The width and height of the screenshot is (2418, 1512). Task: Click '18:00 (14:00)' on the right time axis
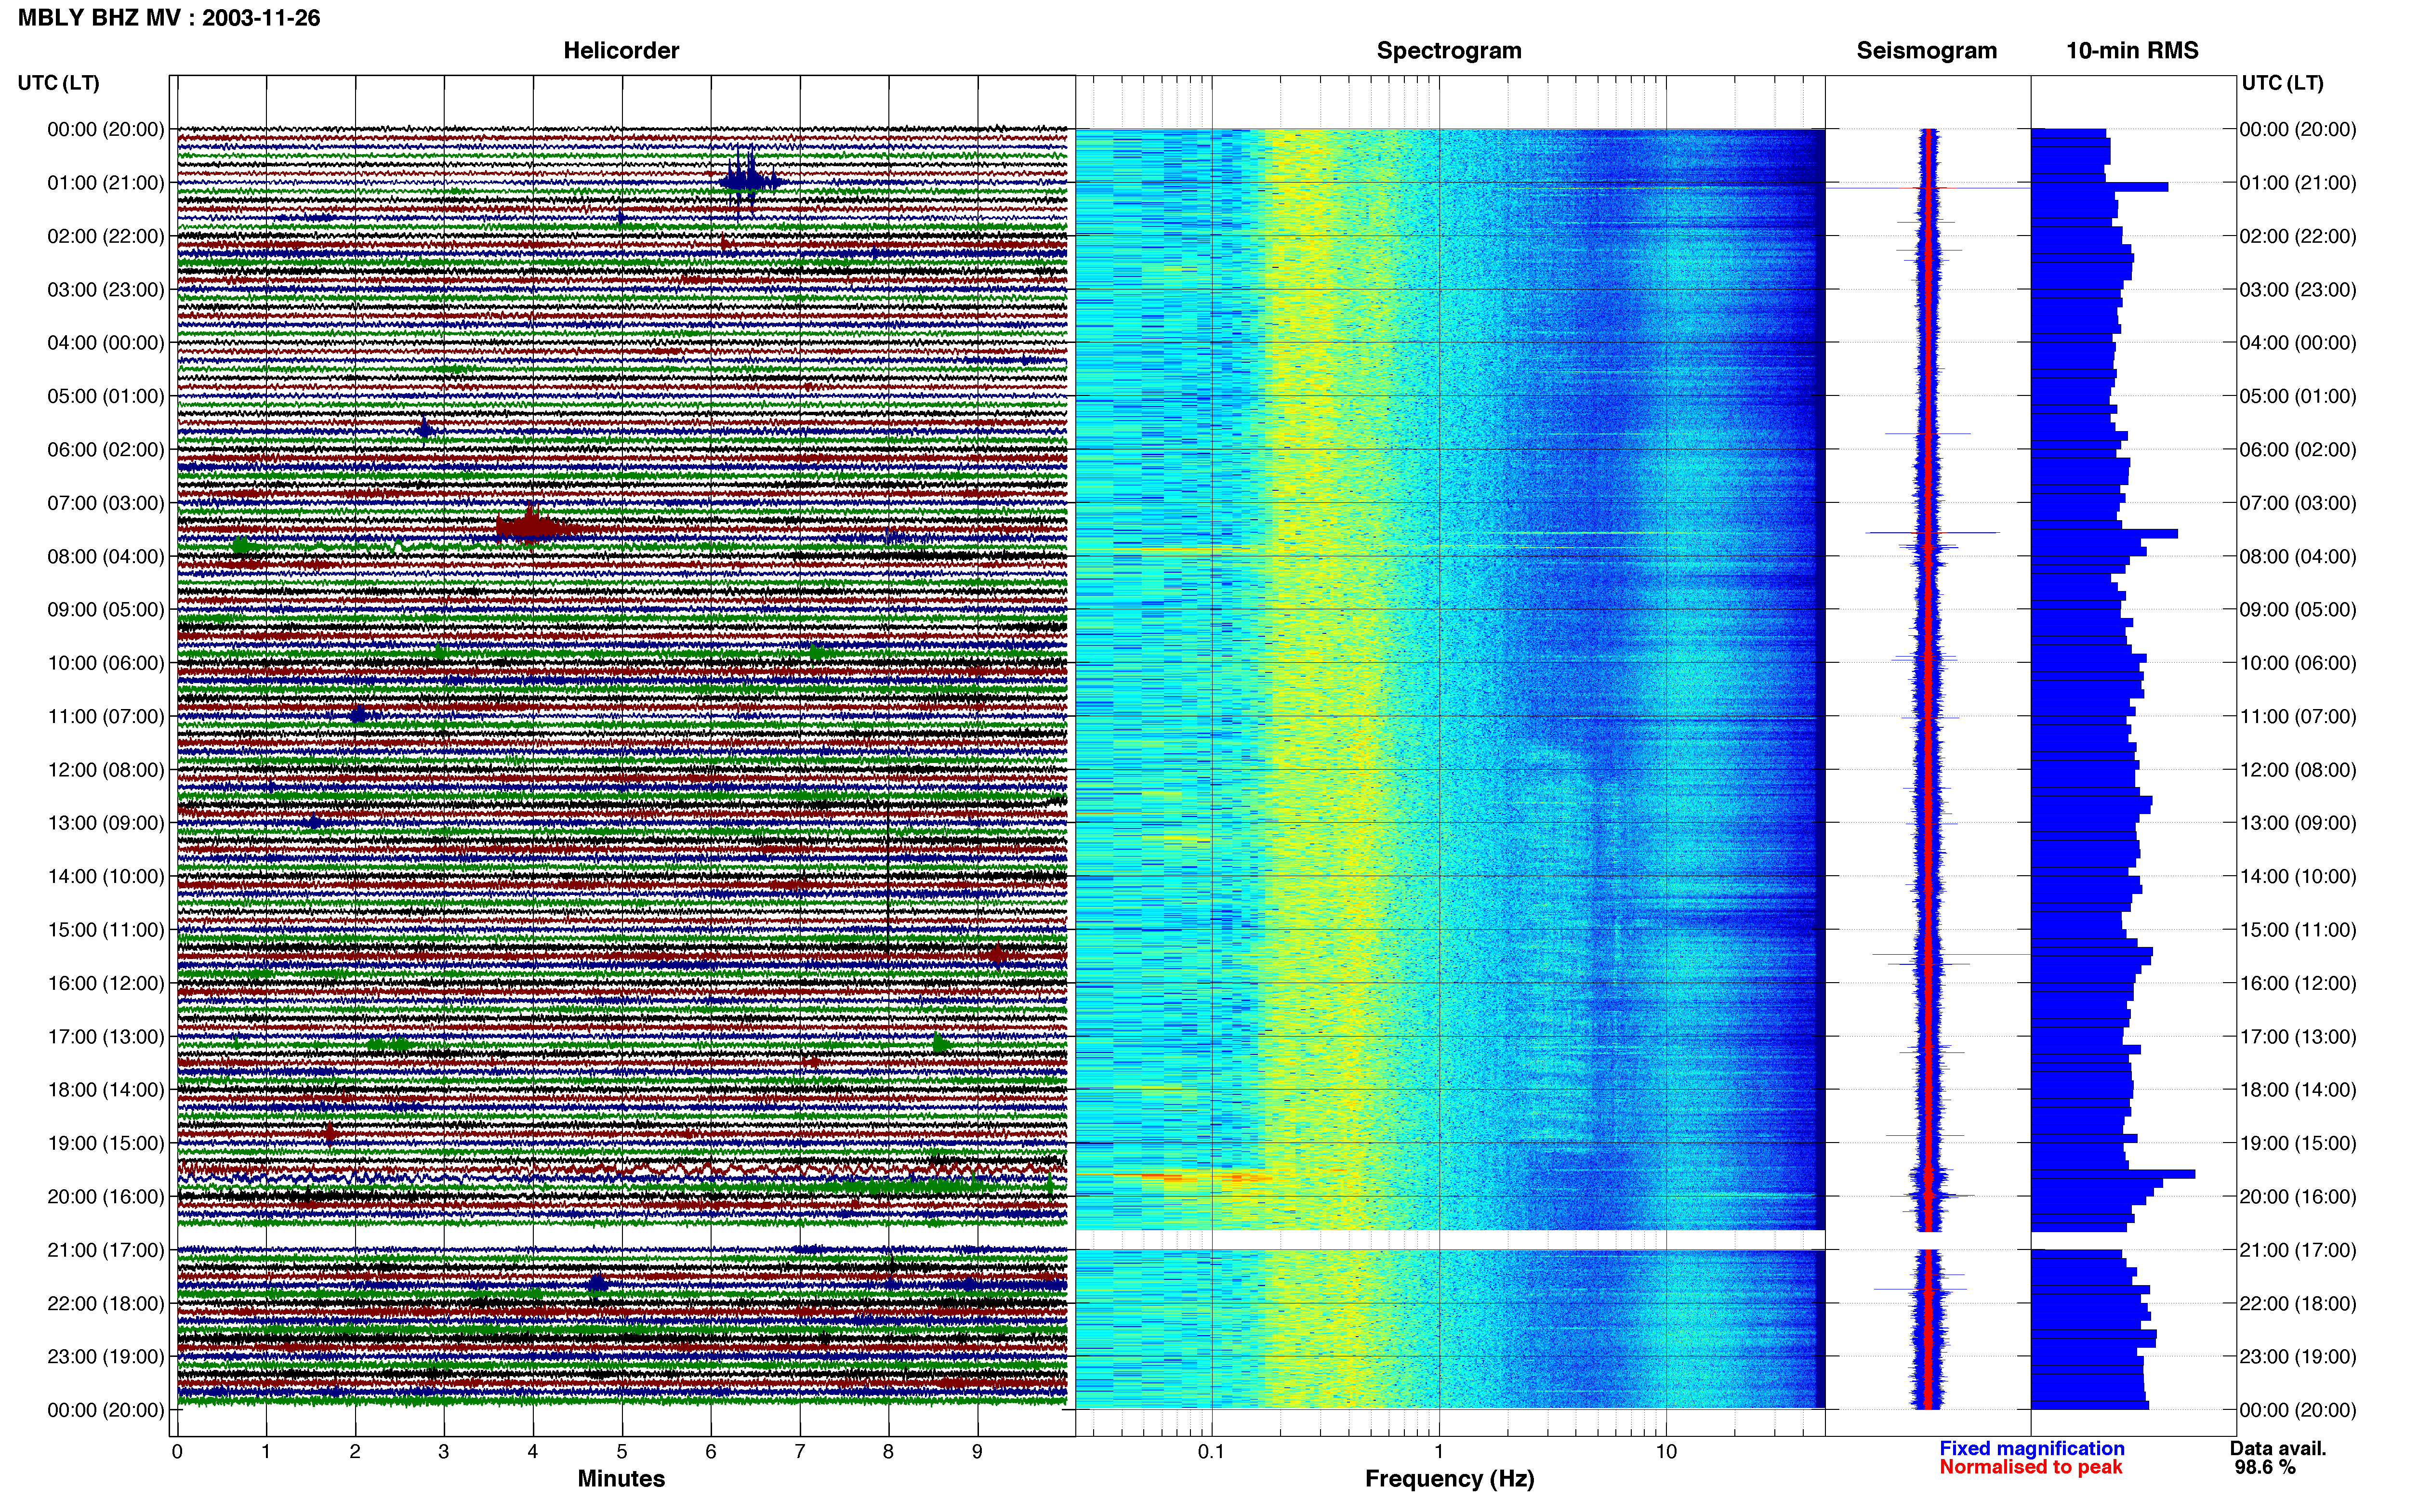click(2298, 1090)
